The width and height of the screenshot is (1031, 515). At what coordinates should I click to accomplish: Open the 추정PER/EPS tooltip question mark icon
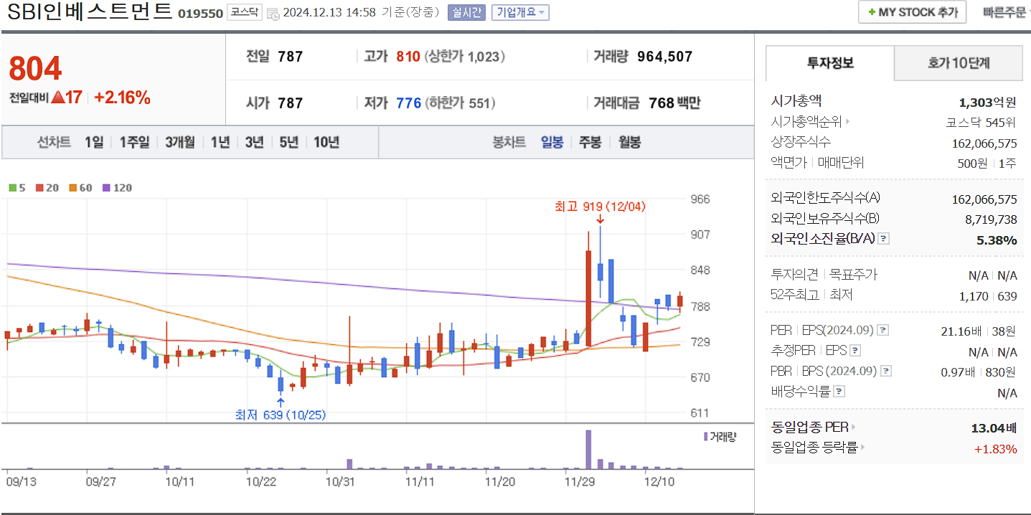854,351
